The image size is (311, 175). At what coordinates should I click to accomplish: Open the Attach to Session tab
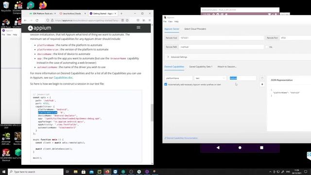227,67
